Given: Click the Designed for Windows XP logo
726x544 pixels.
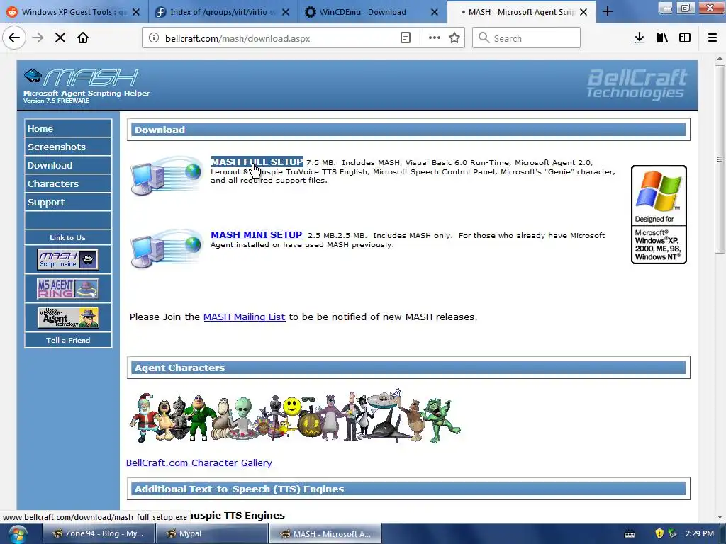Looking at the screenshot, I should [x=659, y=215].
